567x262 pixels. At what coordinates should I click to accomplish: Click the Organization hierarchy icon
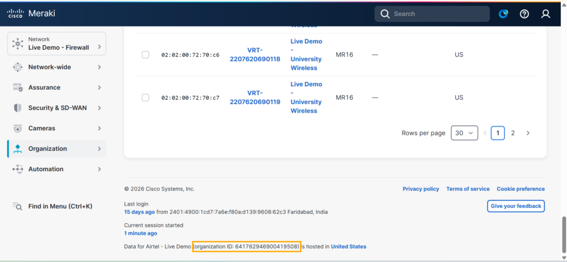[17, 149]
